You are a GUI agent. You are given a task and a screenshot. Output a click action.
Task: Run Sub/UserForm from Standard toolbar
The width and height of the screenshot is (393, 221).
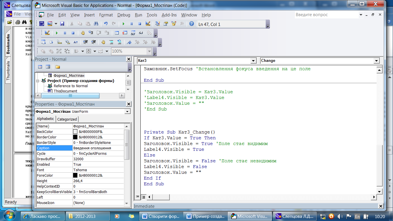[123, 24]
